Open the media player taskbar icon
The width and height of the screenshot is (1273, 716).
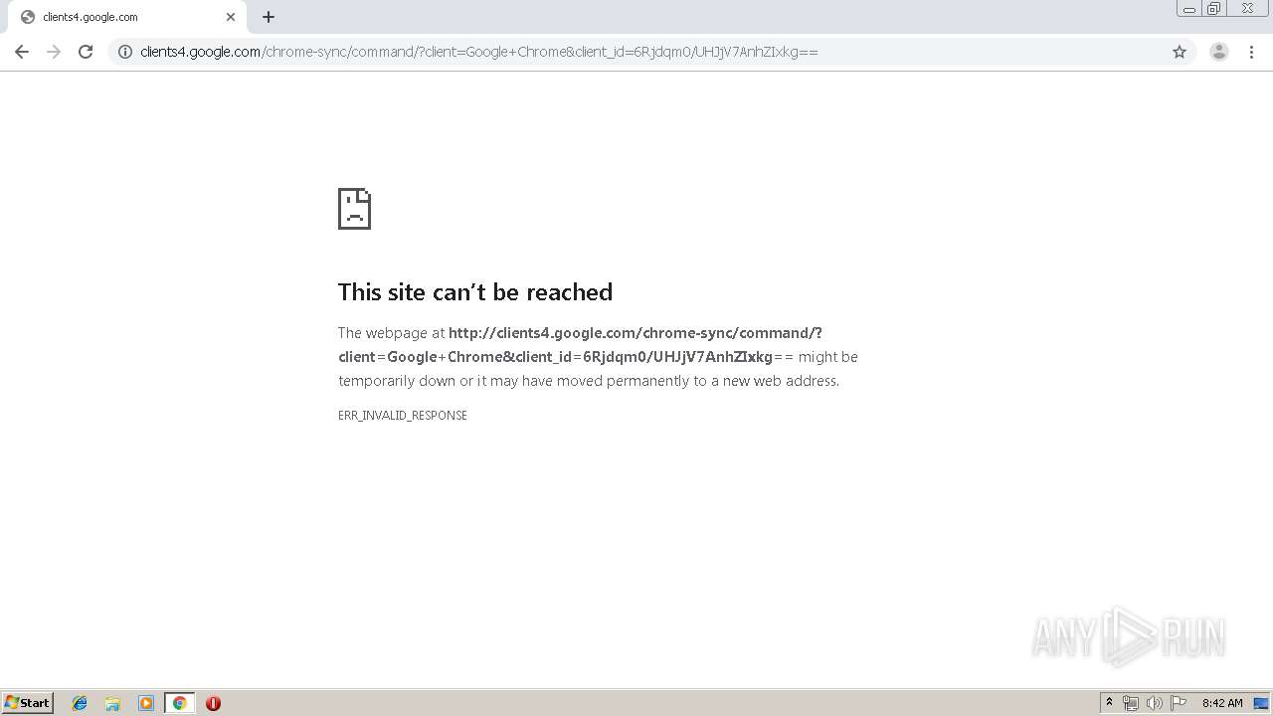(146, 703)
